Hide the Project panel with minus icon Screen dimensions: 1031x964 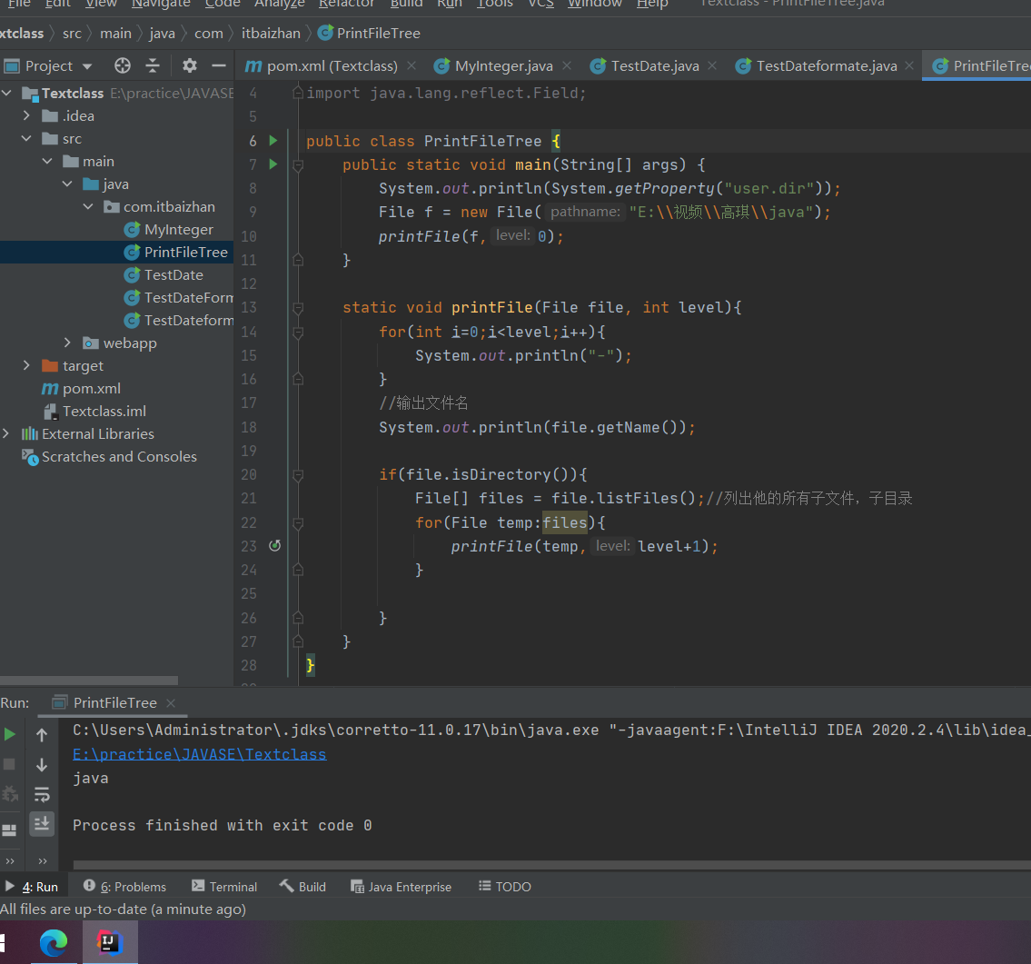[x=219, y=65]
